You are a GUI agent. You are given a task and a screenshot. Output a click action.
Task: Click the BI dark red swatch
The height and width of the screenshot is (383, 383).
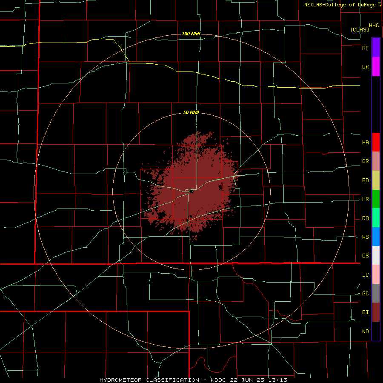(376, 312)
